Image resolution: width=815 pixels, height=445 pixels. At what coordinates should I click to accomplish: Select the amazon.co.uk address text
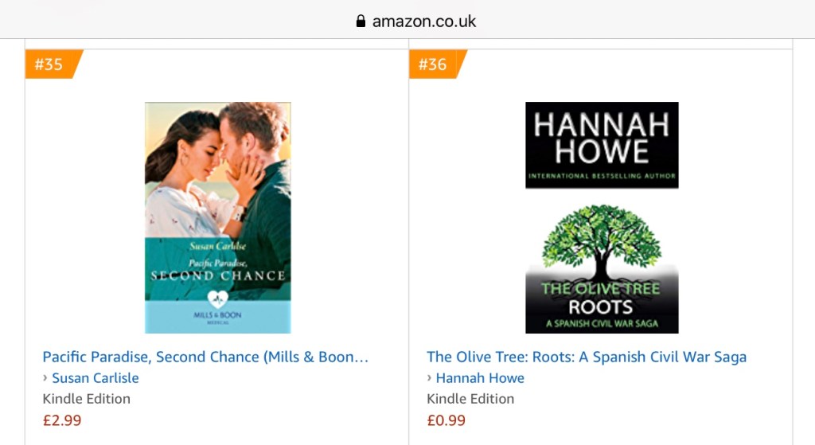pyautogui.click(x=424, y=21)
